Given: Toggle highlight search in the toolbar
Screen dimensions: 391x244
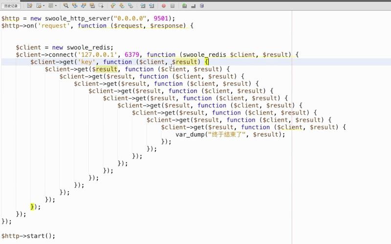Looking at the screenshot, I should tap(92, 6).
